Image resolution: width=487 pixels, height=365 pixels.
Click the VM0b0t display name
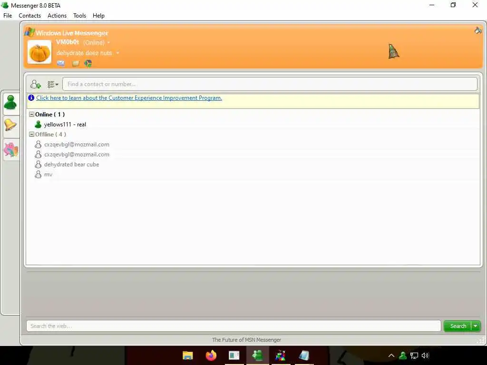coord(68,42)
